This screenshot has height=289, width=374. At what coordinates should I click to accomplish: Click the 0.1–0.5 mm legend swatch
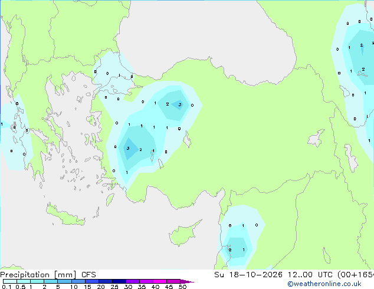(x=10, y=281)
